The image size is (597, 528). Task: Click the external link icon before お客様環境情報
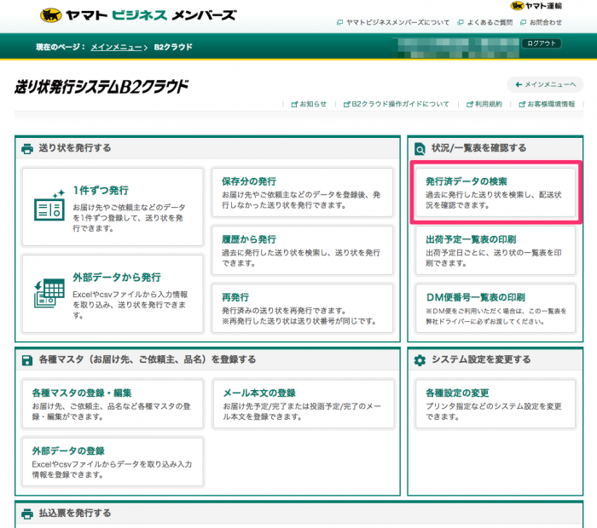522,104
